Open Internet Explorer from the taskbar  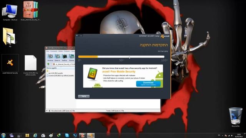coord(35,135)
